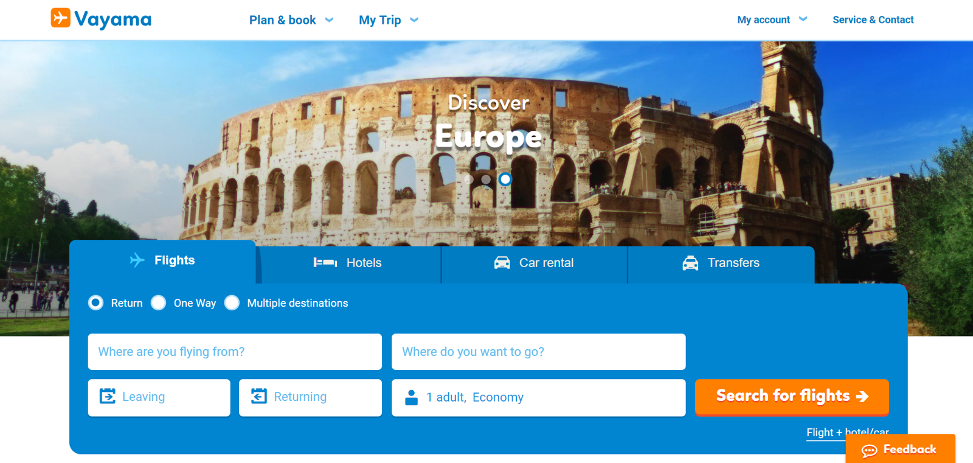Switch to the Hotels tab
The width and height of the screenshot is (973, 463).
tap(348, 263)
